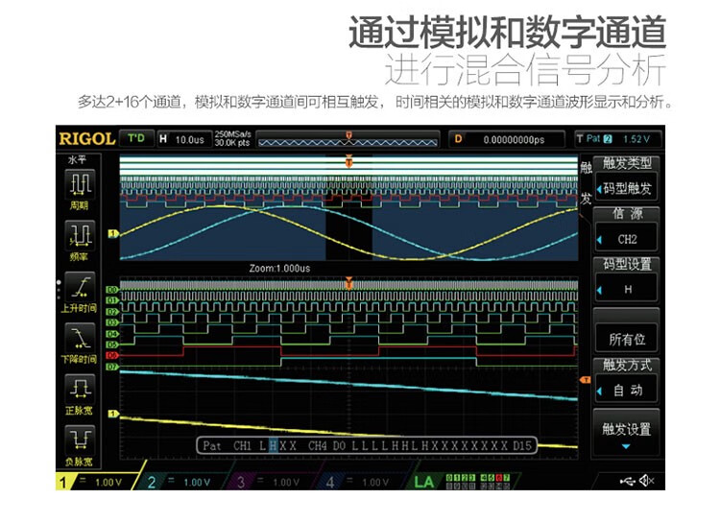Click the D5 digital channel label
The width and height of the screenshot is (720, 523).
click(112, 345)
